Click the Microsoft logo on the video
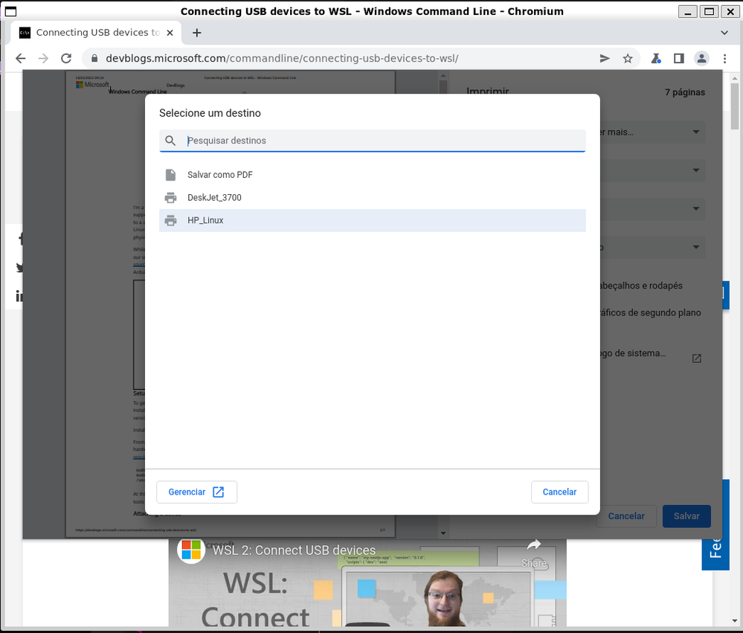 tap(191, 550)
